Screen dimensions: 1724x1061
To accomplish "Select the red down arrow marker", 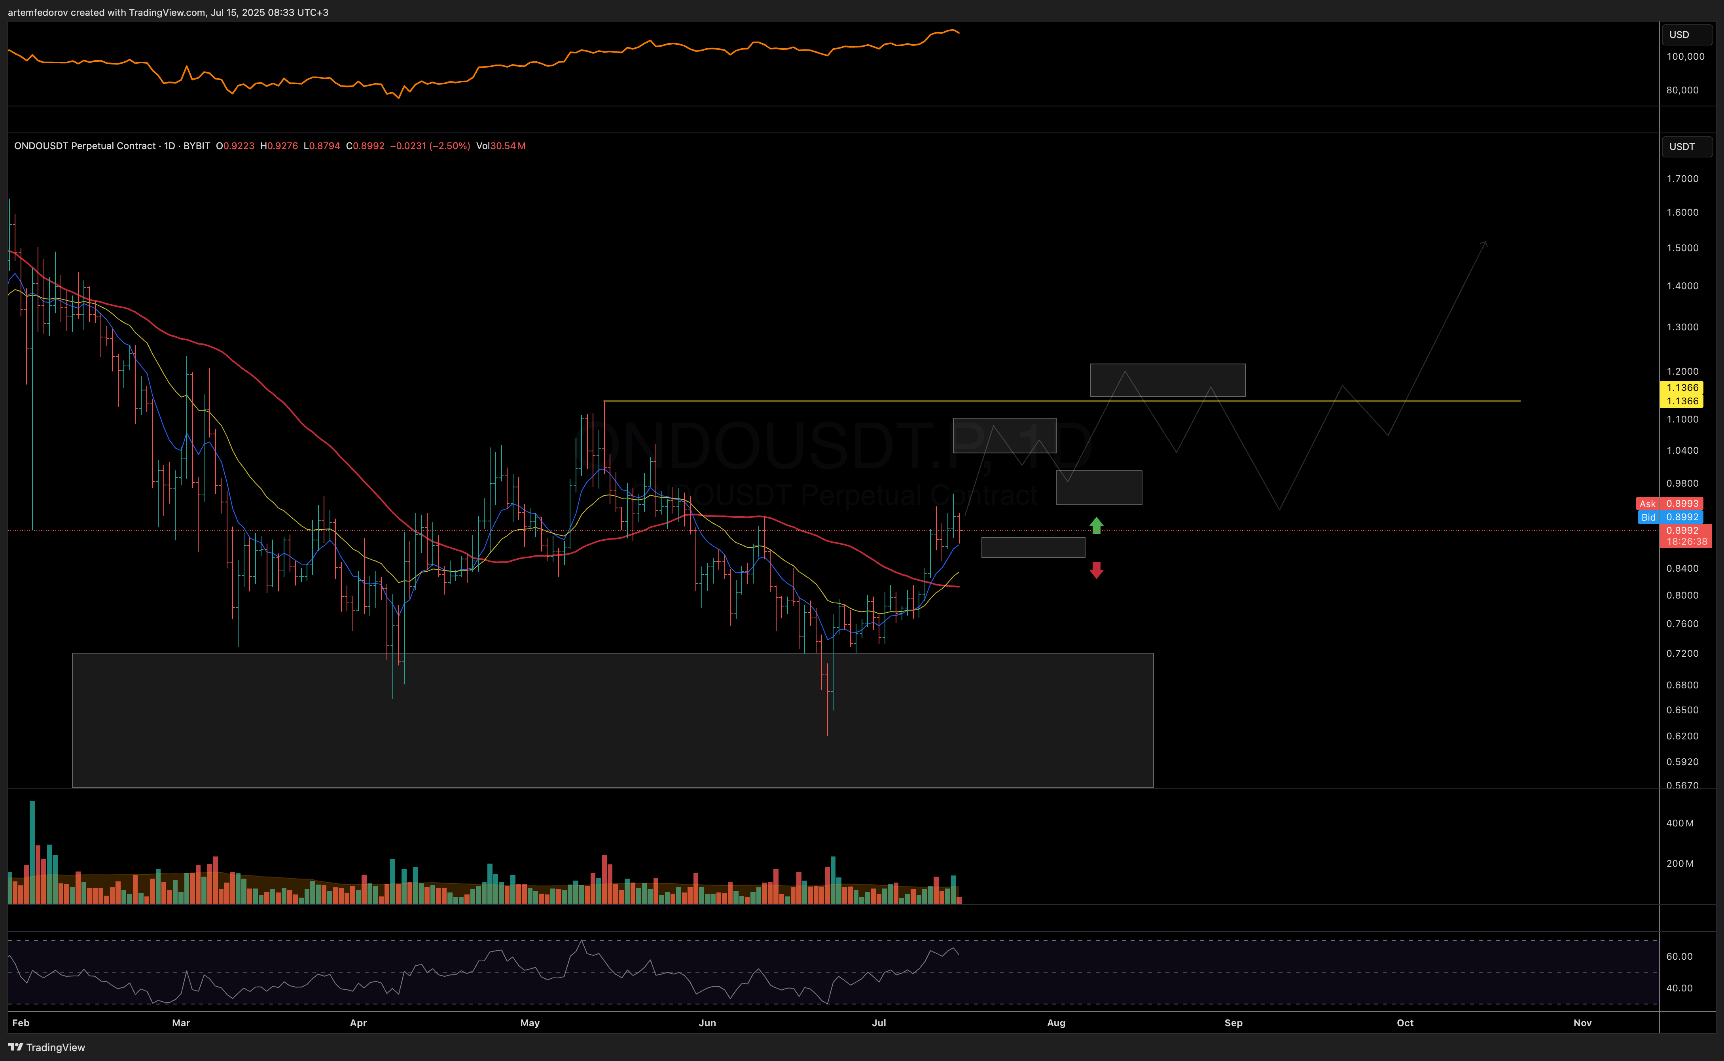I will point(1096,570).
